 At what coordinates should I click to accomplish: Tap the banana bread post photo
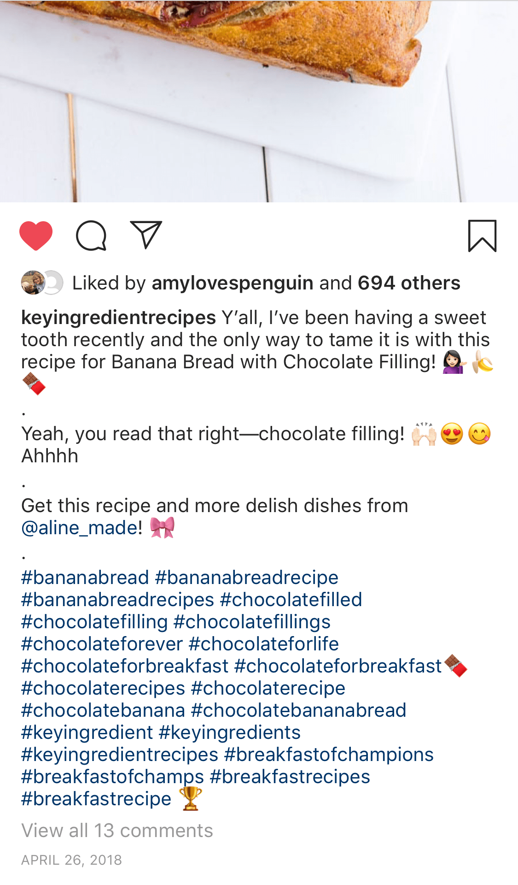[259, 100]
